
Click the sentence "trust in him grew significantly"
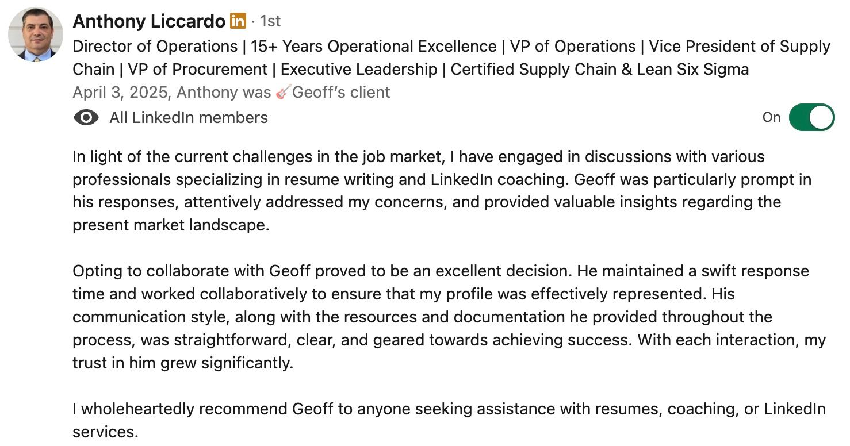(x=182, y=363)
